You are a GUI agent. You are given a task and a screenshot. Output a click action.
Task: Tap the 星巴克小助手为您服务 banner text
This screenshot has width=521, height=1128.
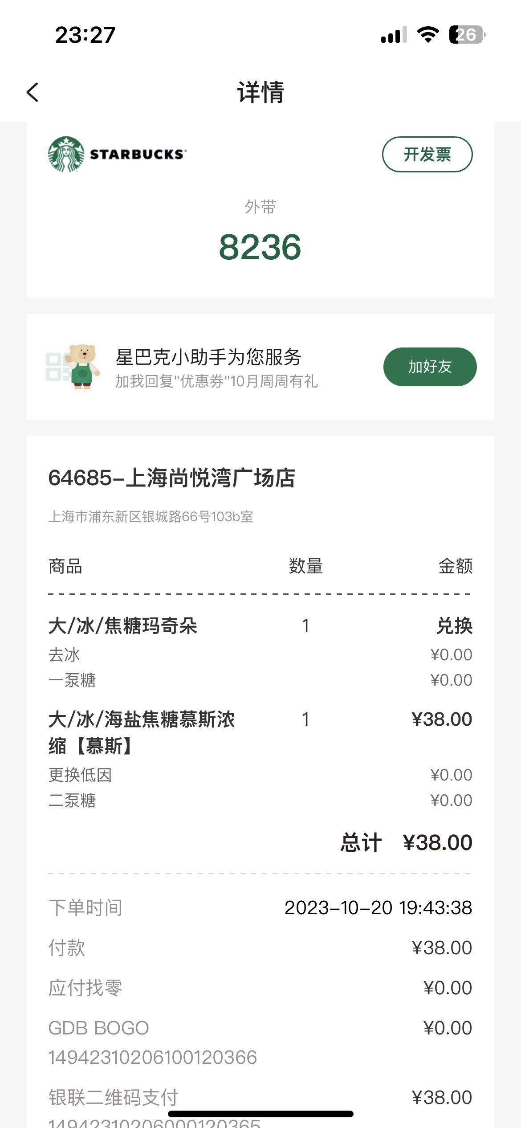point(209,357)
